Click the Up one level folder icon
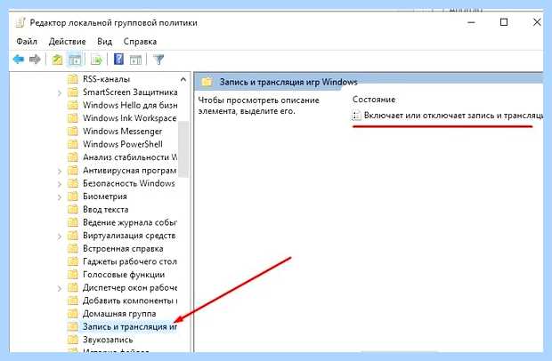Image resolution: width=552 pixels, height=361 pixels. tap(57, 60)
